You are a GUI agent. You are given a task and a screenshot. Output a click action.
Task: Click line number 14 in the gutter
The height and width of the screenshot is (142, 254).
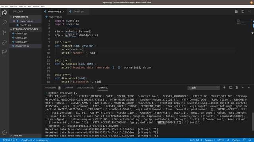click(x=48, y=67)
